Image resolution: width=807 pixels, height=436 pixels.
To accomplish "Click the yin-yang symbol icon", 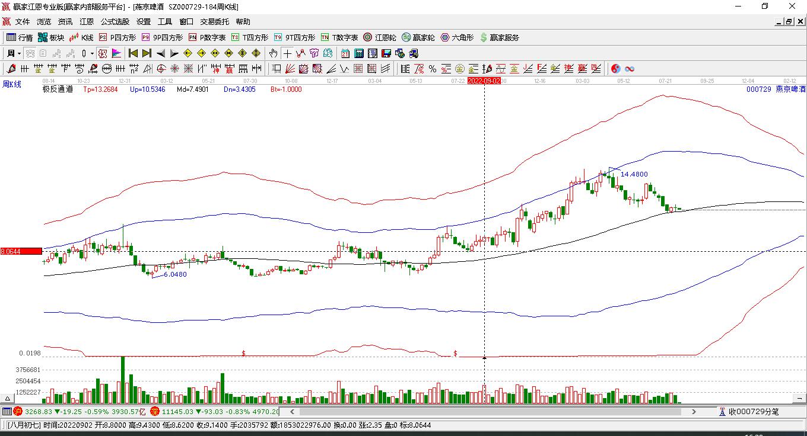I will 616,69.
